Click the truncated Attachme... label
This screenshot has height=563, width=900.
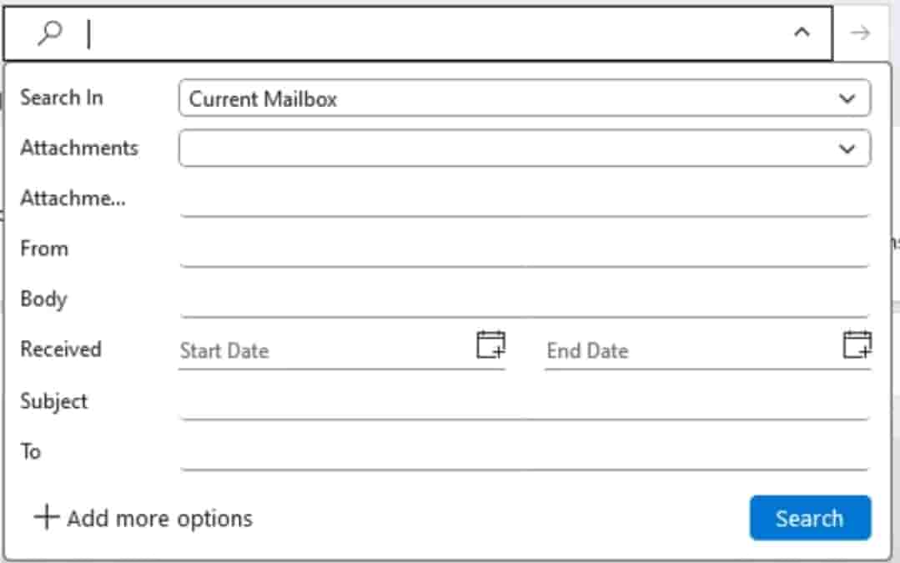(73, 199)
